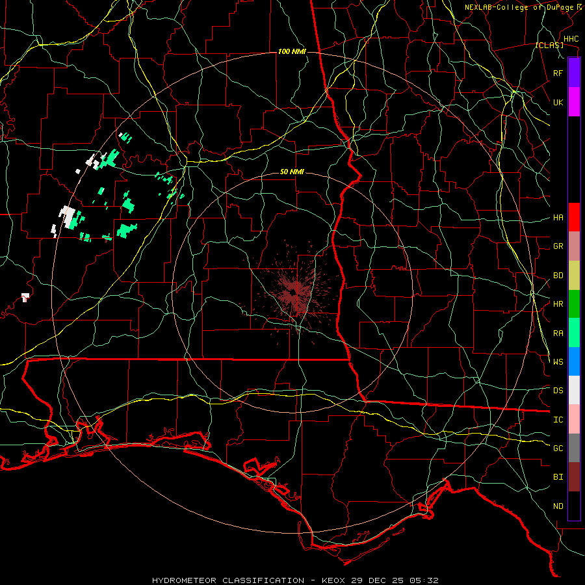The width and height of the screenshot is (585, 585).
Task: Click the RF purple legend swatch
Action: click(x=574, y=73)
